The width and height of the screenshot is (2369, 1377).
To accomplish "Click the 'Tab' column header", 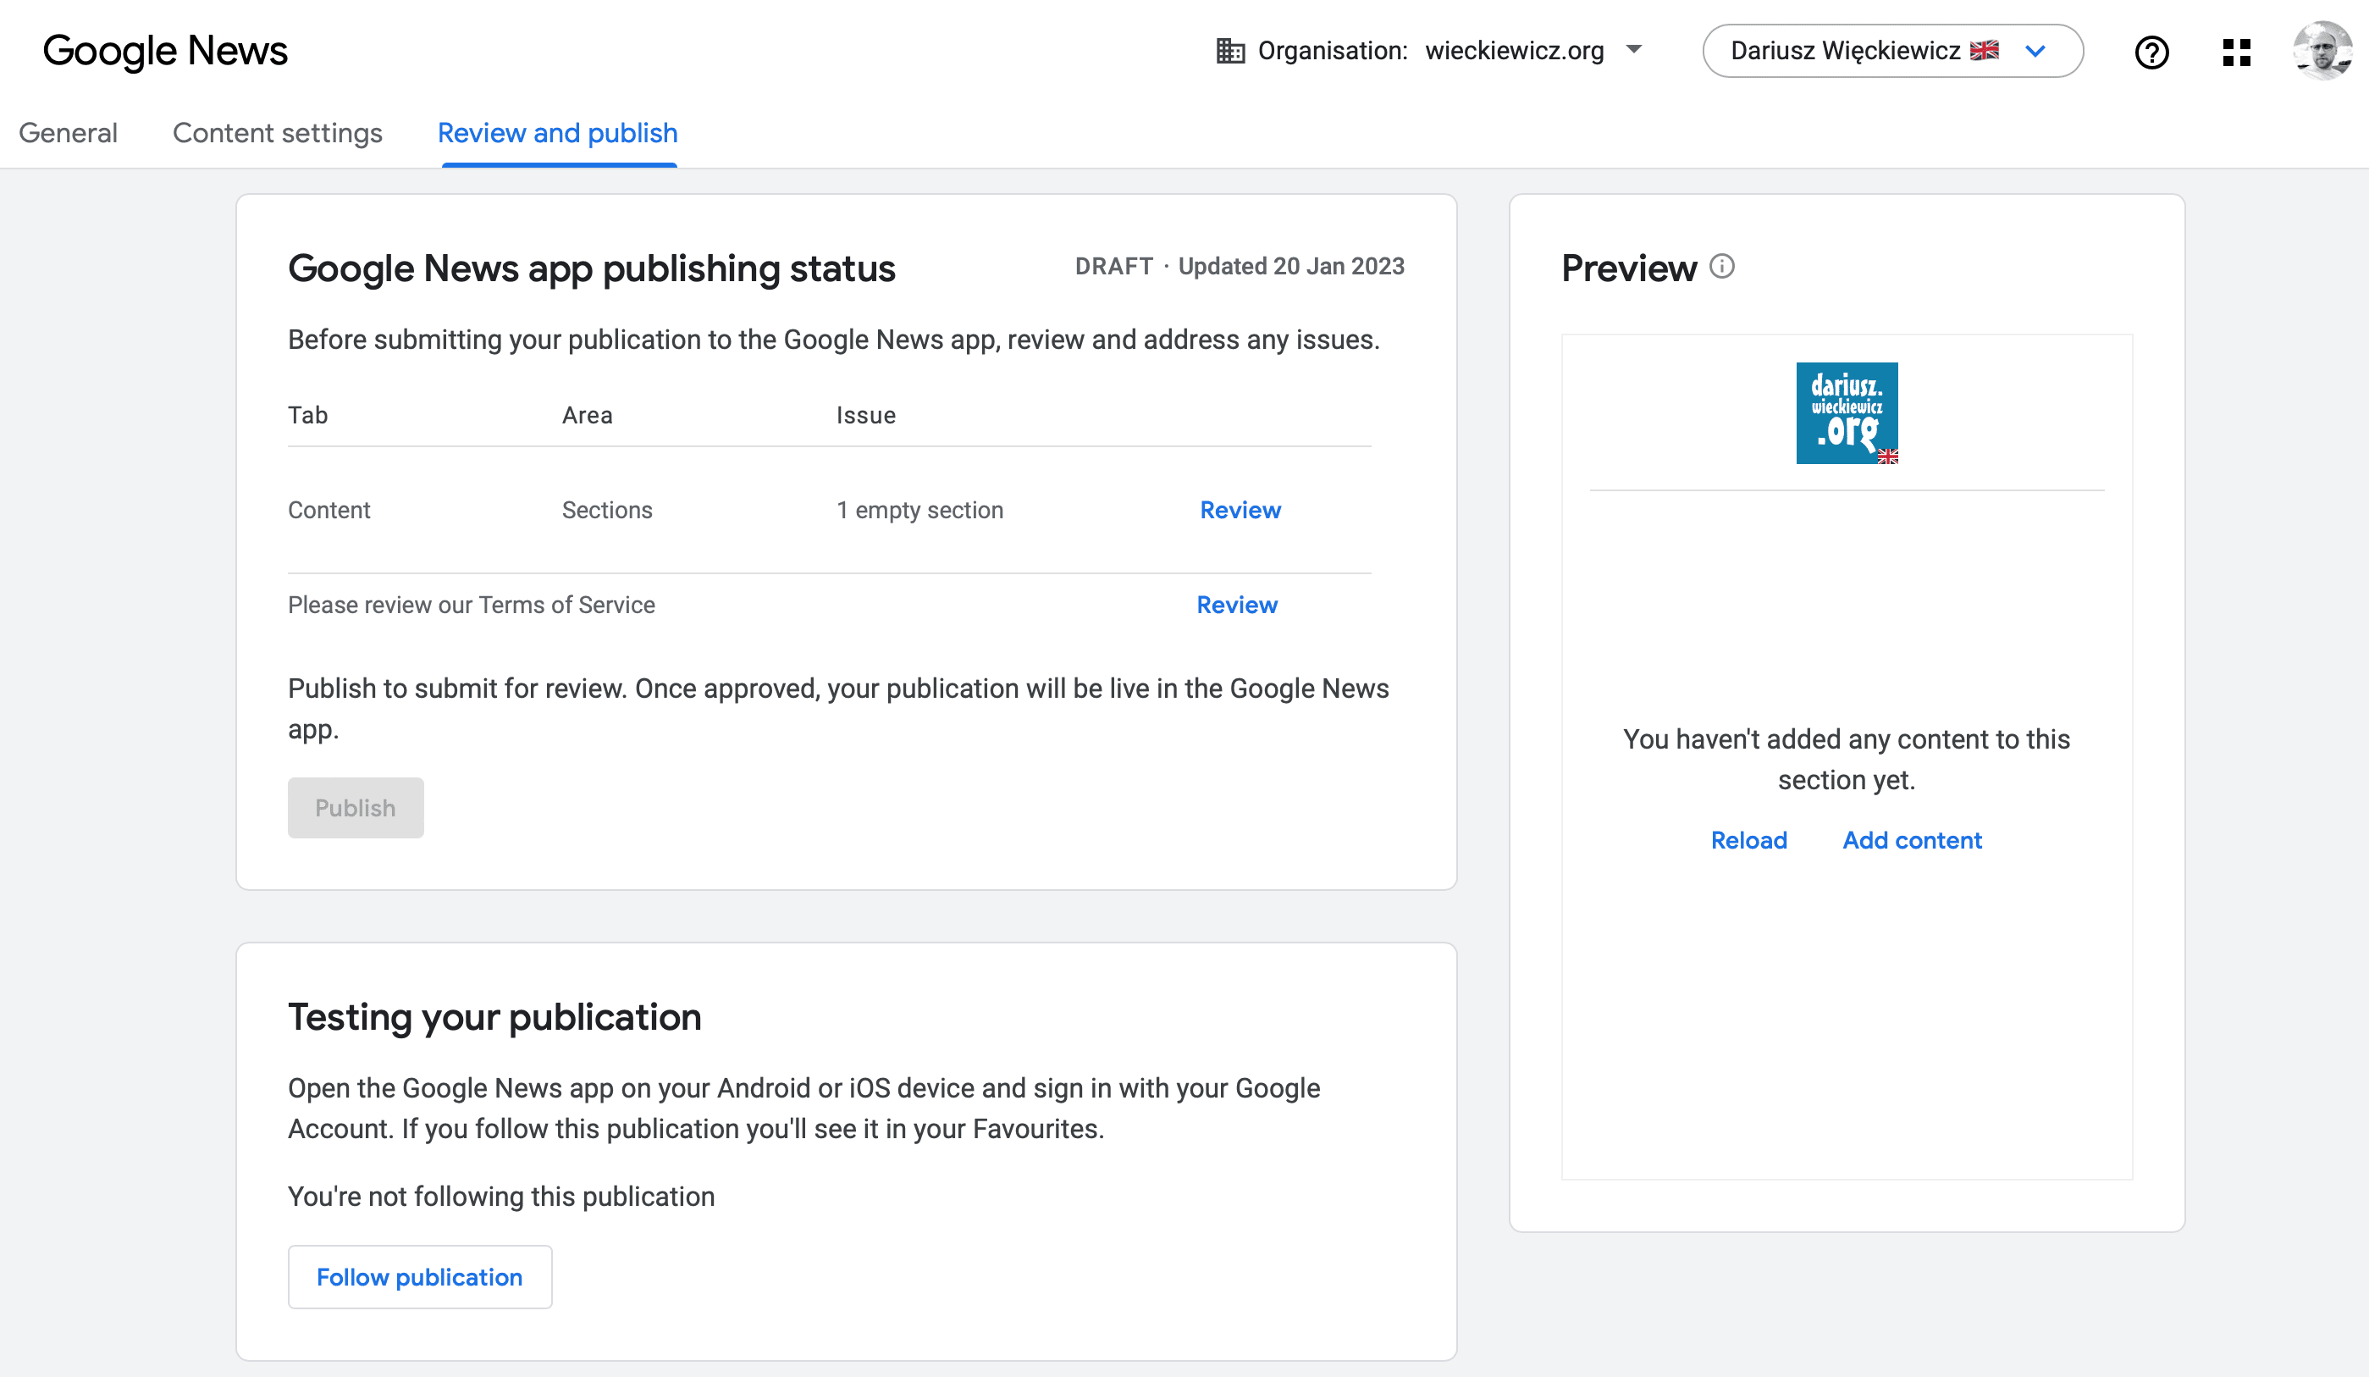I will (307, 415).
